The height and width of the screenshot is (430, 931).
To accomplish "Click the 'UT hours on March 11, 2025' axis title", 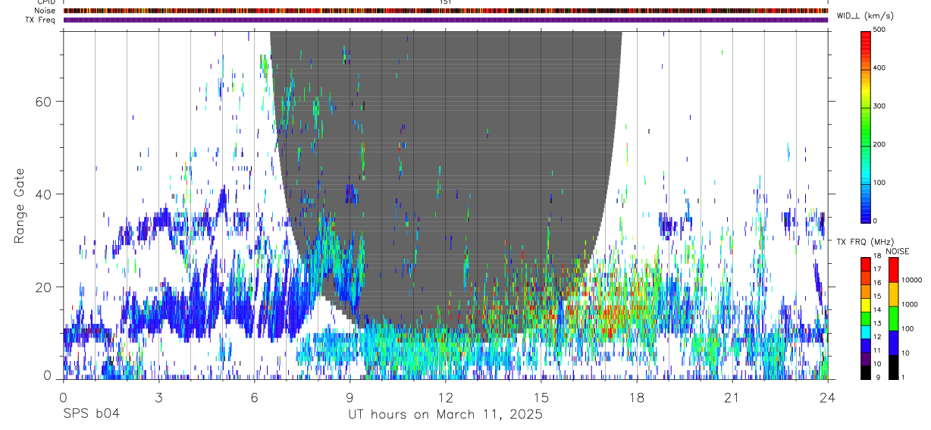I will coord(445,414).
